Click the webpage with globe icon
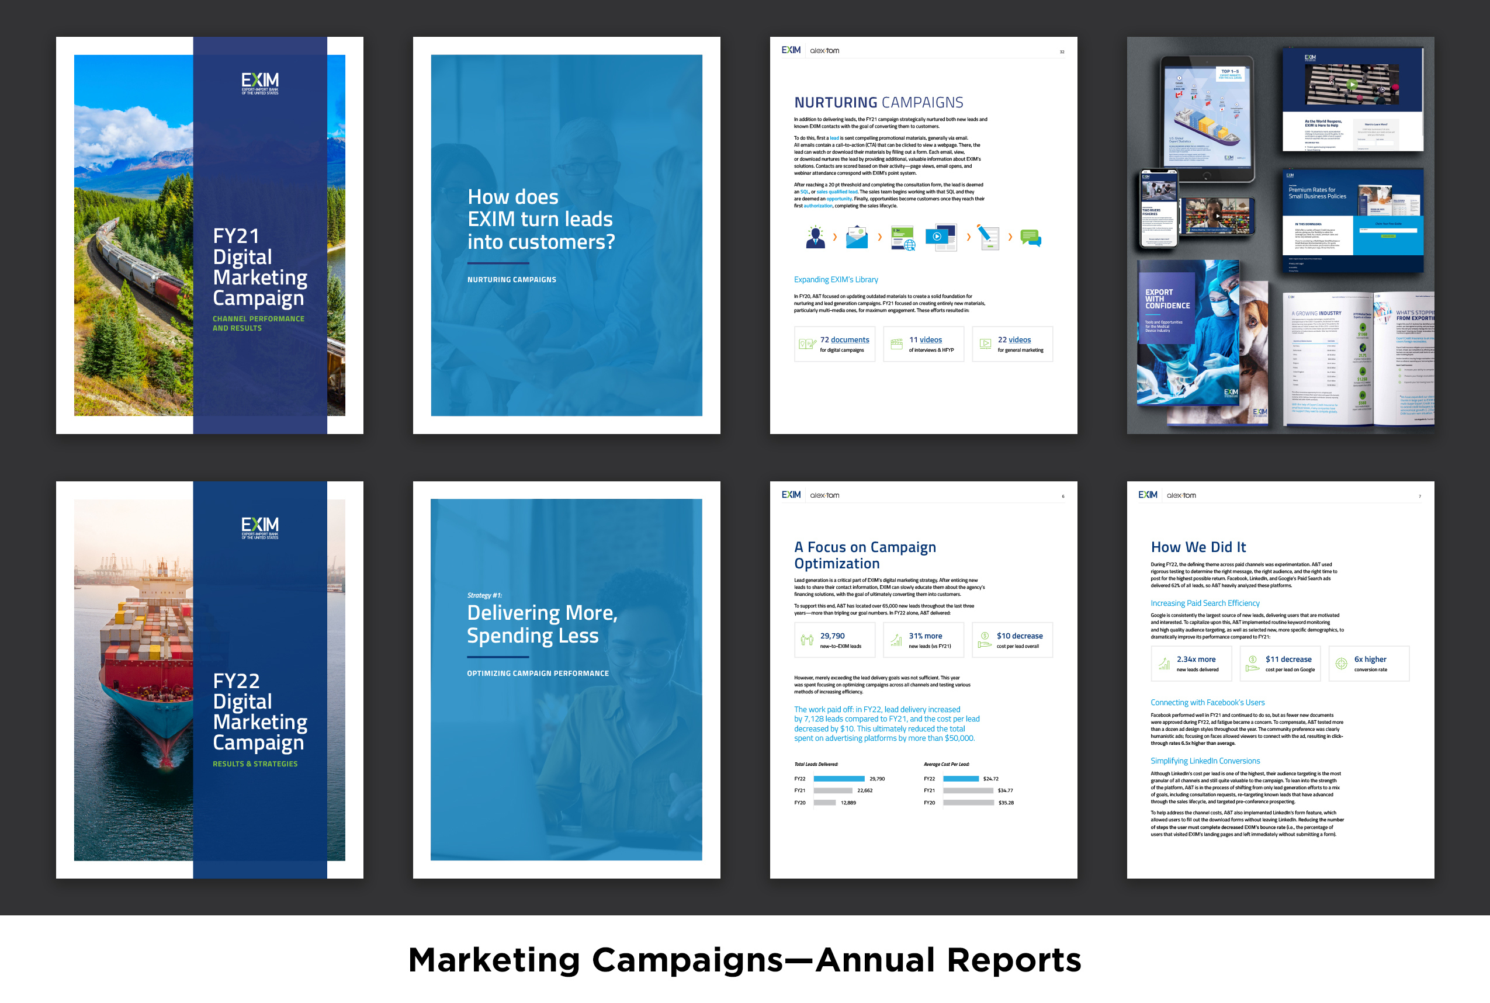Image resolution: width=1490 pixels, height=1003 pixels. pos(902,238)
